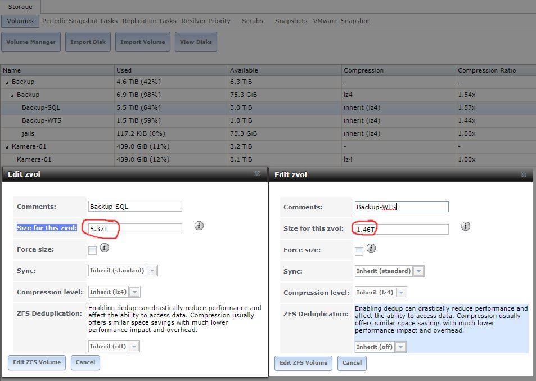Click info icon beside Backup-WTS zvol size

coord(466,226)
